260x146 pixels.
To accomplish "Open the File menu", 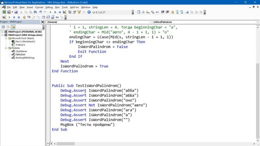I will pos(9,7).
